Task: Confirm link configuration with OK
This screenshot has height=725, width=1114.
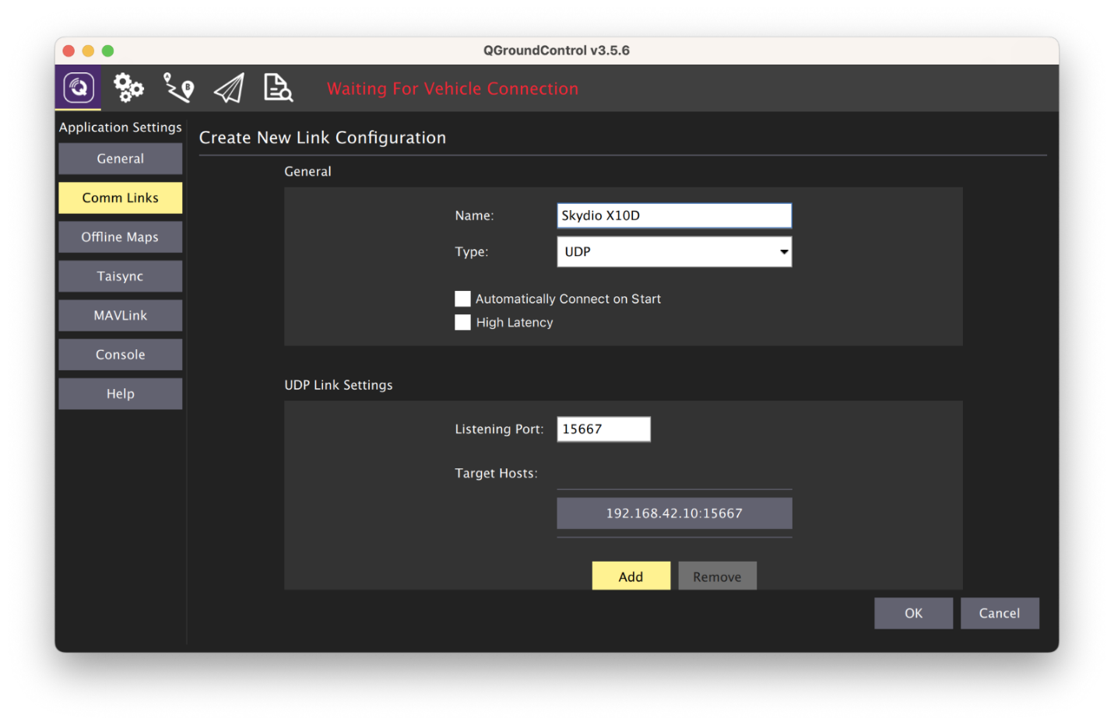Action: click(913, 613)
